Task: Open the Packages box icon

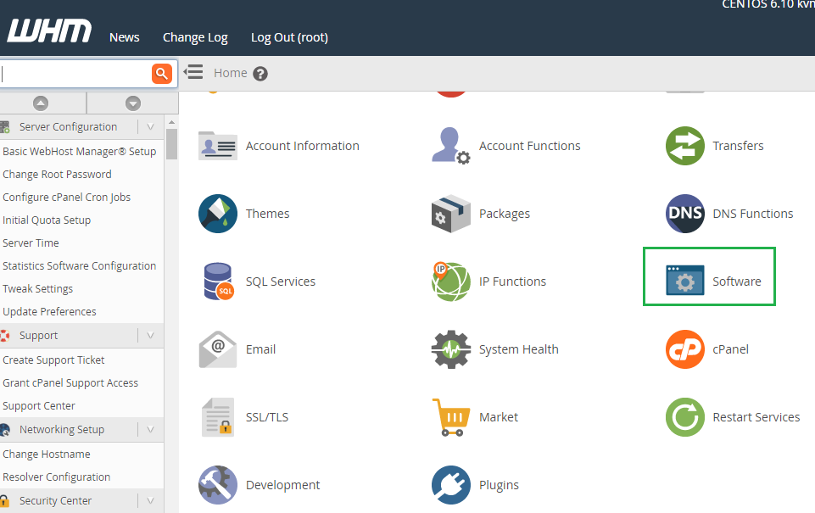Action: 450,214
